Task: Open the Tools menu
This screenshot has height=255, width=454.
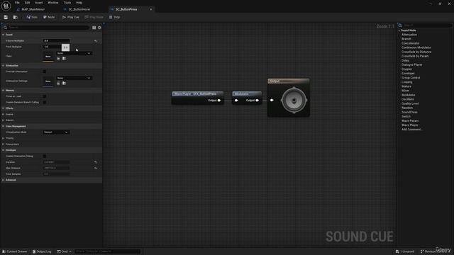Action: pos(67,3)
